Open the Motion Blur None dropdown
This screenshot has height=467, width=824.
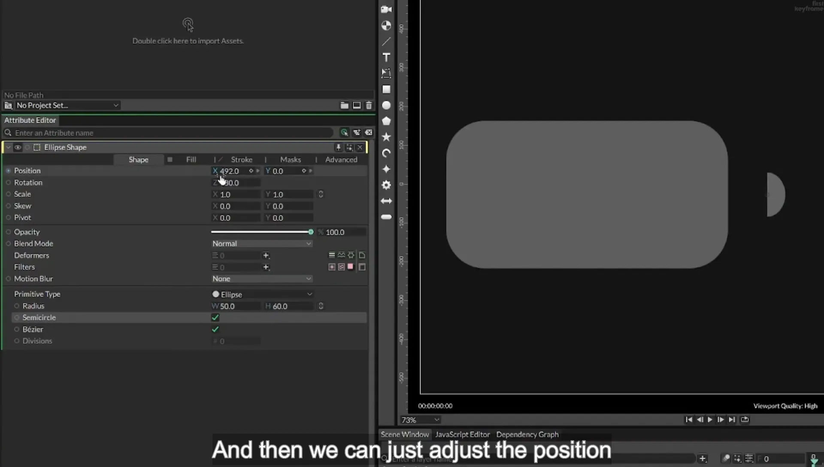[x=261, y=279]
